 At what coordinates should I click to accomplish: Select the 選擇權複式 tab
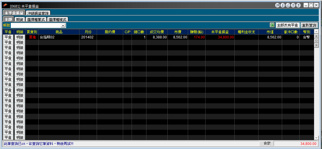coord(58,19)
